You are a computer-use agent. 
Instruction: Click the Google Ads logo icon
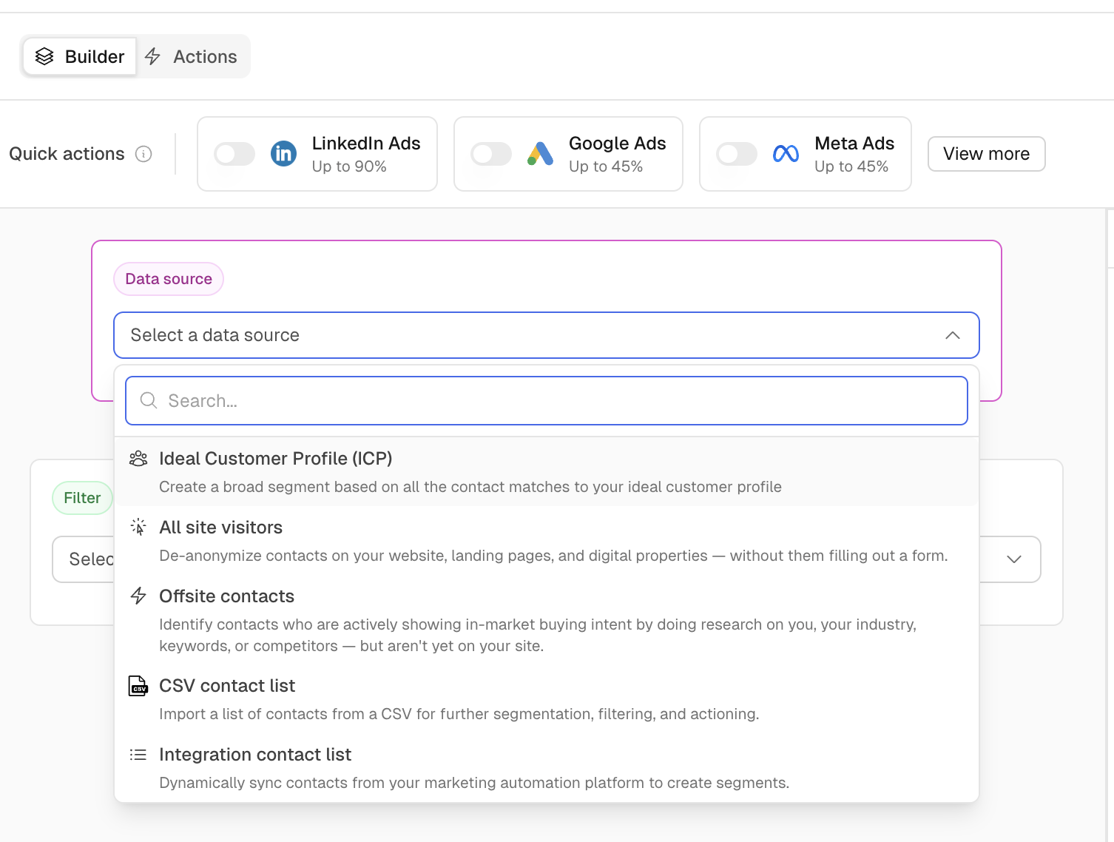pyautogui.click(x=541, y=154)
